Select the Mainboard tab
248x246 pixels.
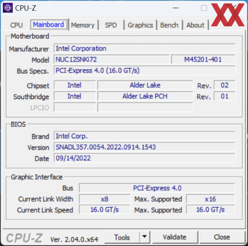click(x=49, y=24)
